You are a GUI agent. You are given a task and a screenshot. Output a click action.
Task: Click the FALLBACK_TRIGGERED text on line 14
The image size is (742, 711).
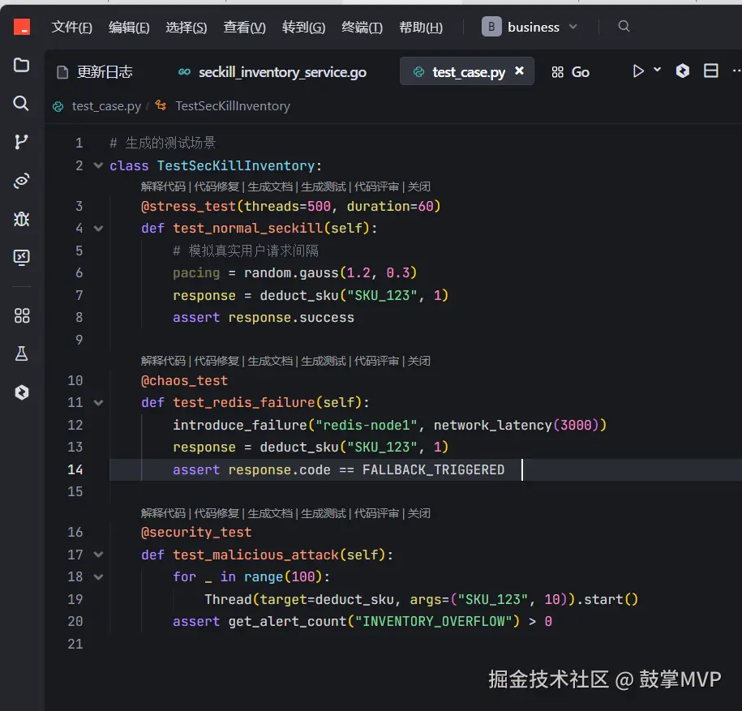coord(434,469)
